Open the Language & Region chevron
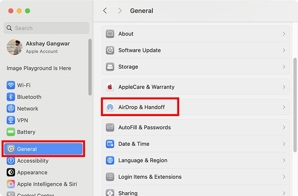The width and height of the screenshot is (298, 196). (x=284, y=161)
